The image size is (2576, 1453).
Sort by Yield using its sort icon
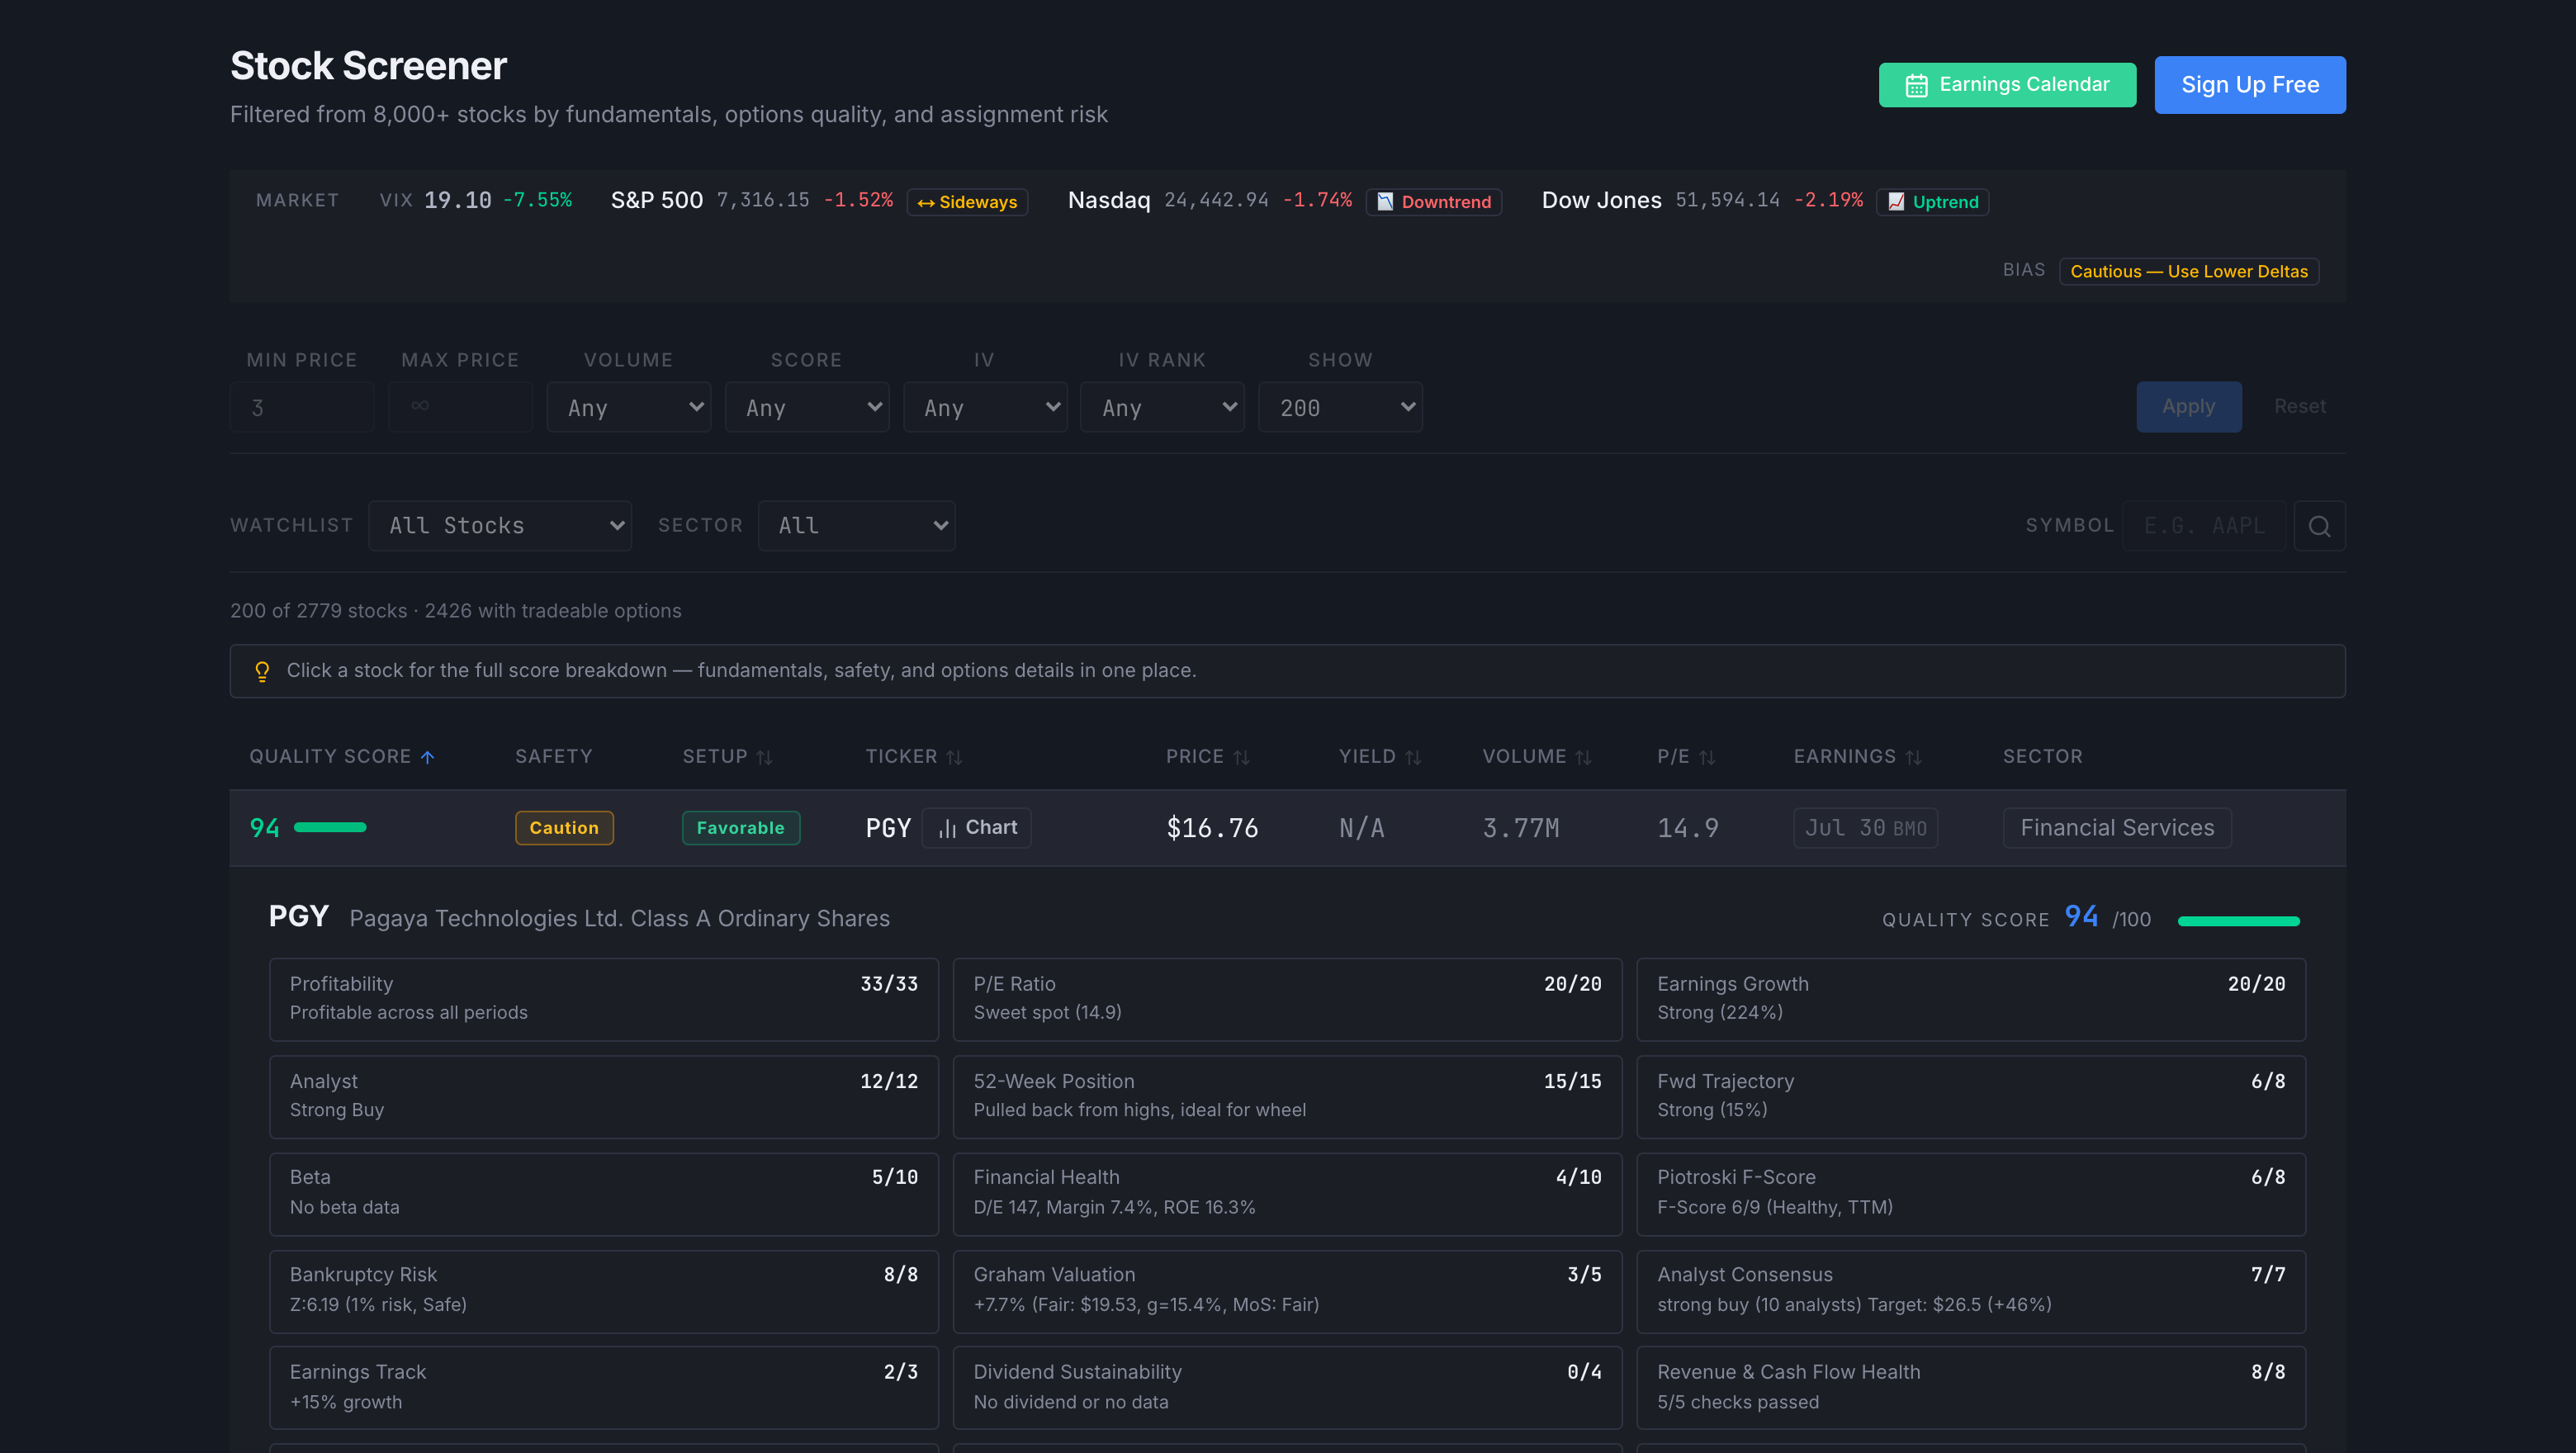1413,757
